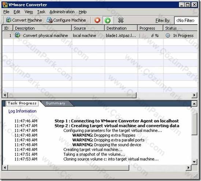Click the clock icon next to In Progress
This screenshot has width=201, height=181.
(x=168, y=36)
